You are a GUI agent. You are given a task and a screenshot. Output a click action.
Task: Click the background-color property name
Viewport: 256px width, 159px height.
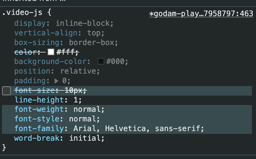click(52, 61)
